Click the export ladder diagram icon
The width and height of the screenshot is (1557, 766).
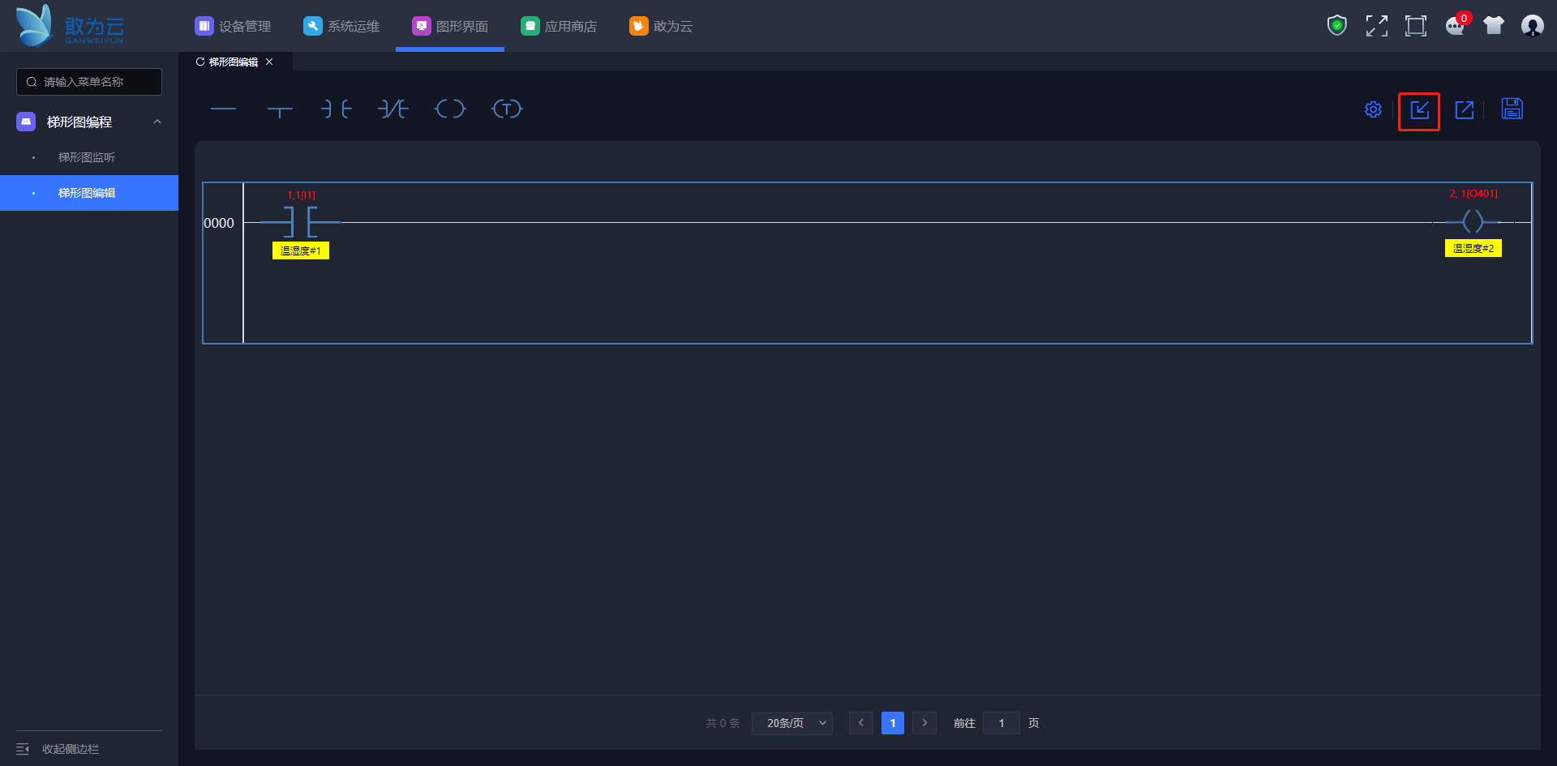(1465, 110)
